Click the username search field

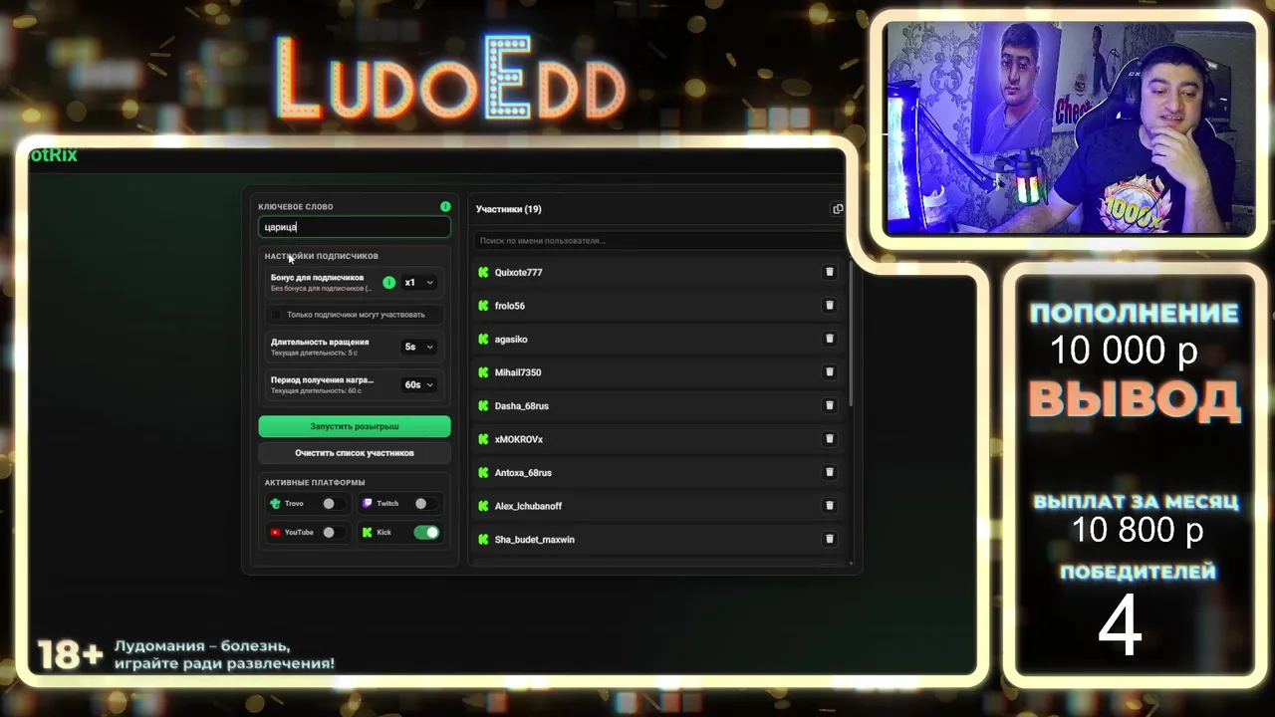click(x=657, y=240)
